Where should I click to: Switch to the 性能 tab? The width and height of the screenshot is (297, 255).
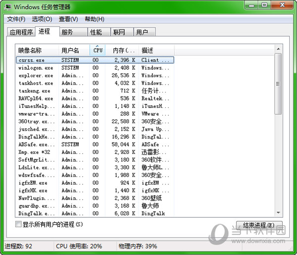[x=96, y=32]
